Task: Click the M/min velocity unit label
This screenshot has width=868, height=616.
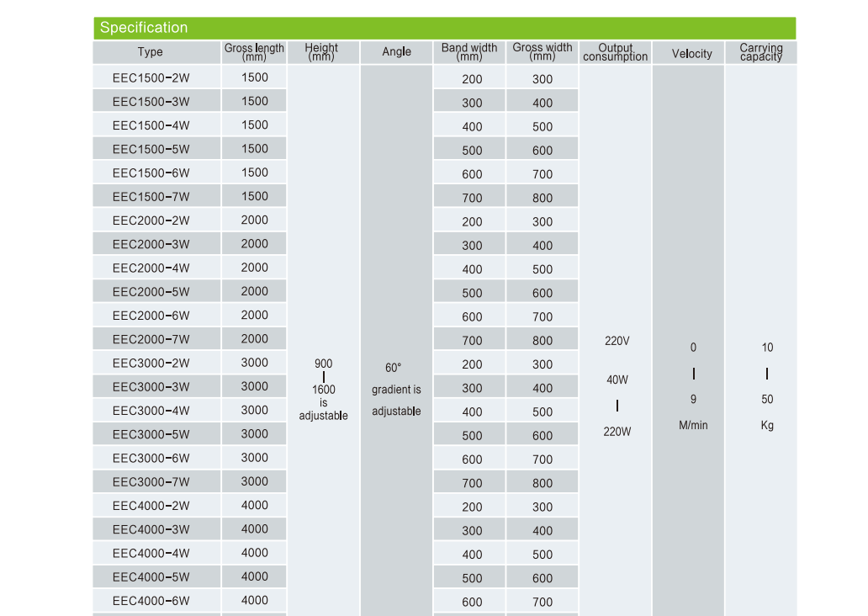Action: point(693,426)
